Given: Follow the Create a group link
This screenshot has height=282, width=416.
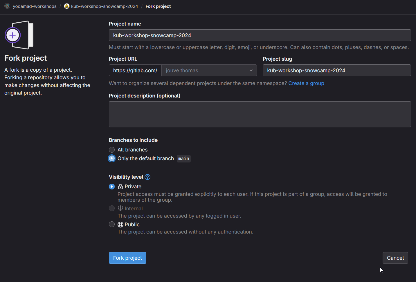Looking at the screenshot, I should [x=306, y=83].
